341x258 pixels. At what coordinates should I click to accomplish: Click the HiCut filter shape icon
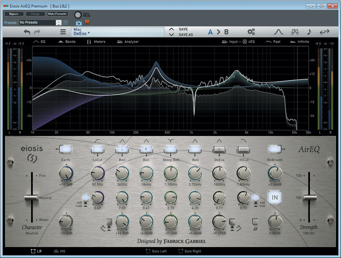pyautogui.click(x=243, y=141)
